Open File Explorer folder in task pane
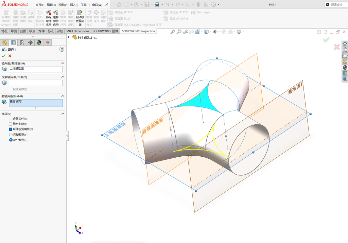 (x=345, y=55)
